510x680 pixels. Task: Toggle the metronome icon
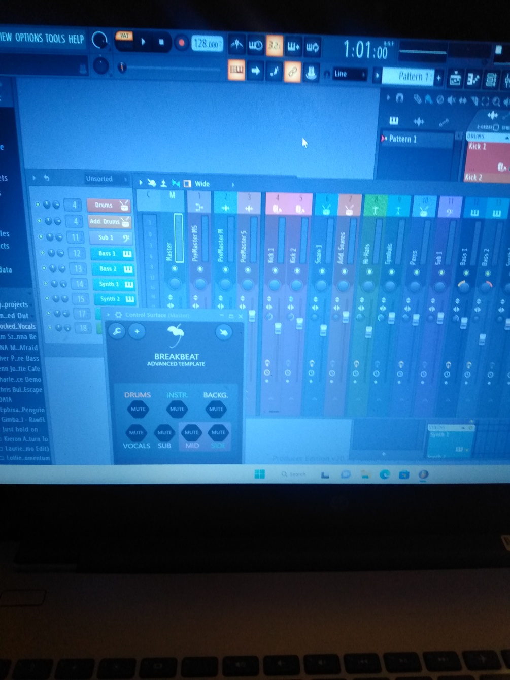click(236, 45)
